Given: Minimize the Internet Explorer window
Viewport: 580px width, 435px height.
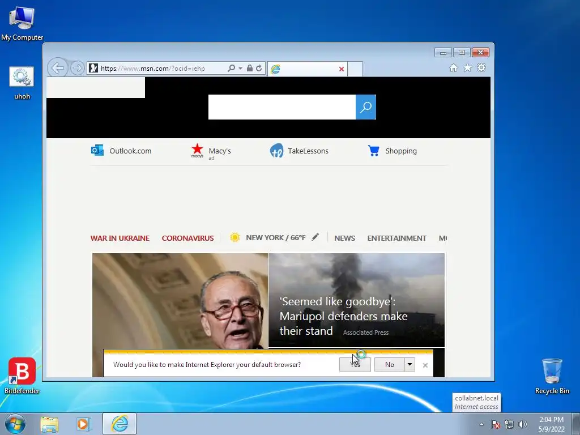Looking at the screenshot, I should click(443, 53).
